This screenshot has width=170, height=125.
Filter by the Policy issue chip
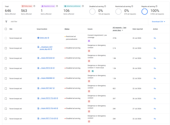27,6
